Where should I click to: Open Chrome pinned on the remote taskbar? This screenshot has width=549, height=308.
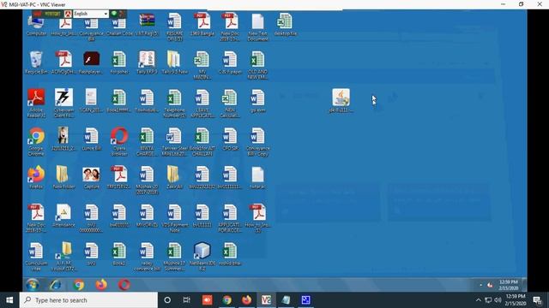coord(79,285)
